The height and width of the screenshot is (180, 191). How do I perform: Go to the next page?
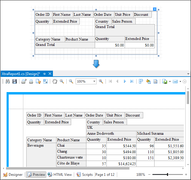coord(125,81)
